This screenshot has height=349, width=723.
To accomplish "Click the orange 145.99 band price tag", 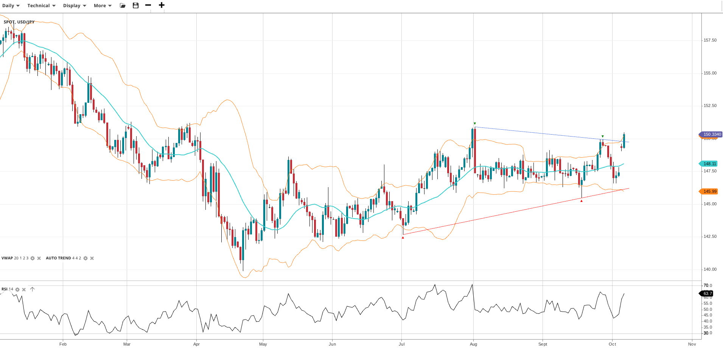I will 709,191.
